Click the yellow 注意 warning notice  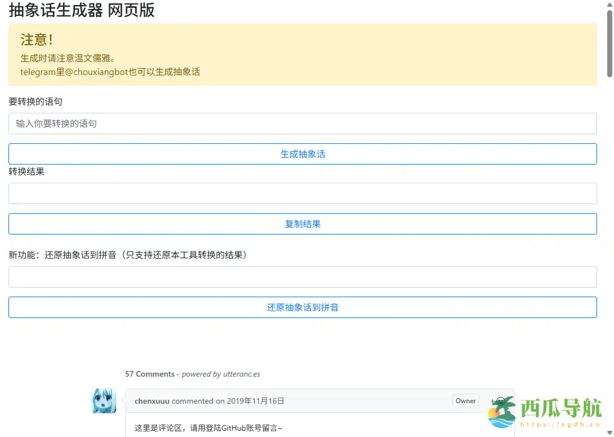coord(303,55)
